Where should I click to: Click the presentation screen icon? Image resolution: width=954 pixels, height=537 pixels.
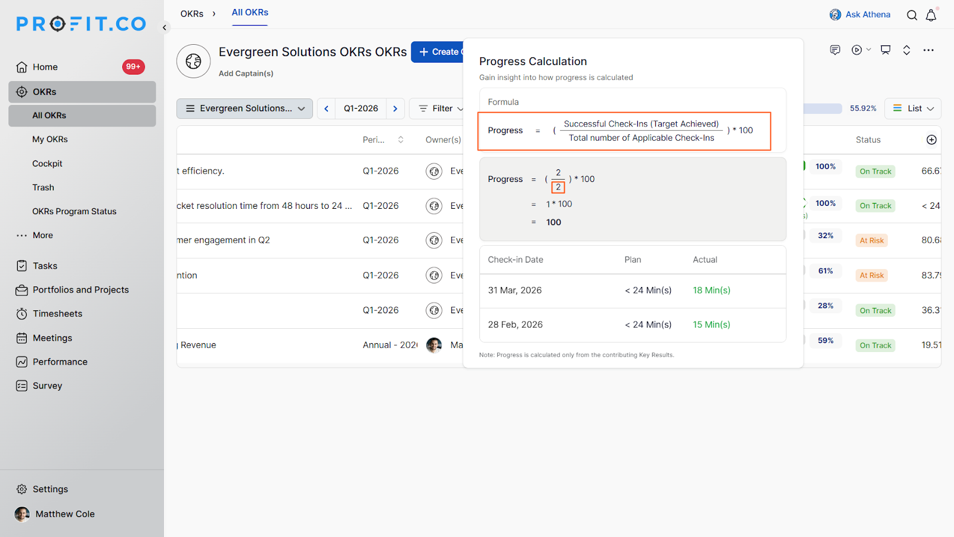coord(885,50)
